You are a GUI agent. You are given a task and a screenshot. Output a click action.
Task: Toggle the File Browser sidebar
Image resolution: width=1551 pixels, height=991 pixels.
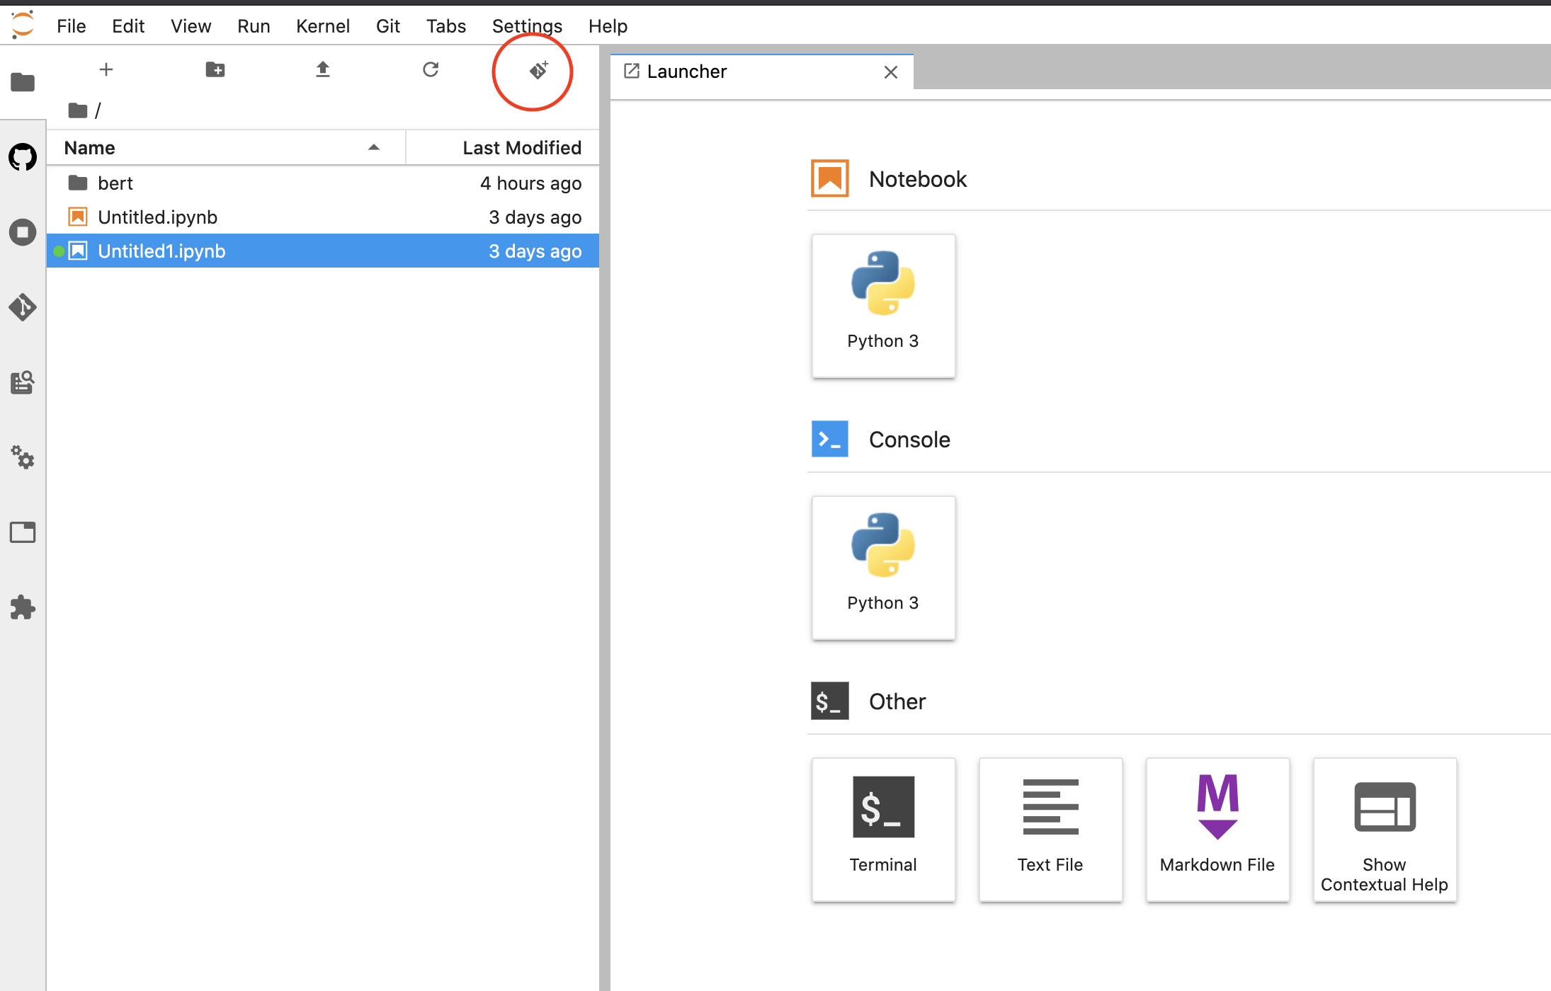(23, 82)
